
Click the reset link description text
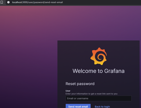tap(91, 94)
